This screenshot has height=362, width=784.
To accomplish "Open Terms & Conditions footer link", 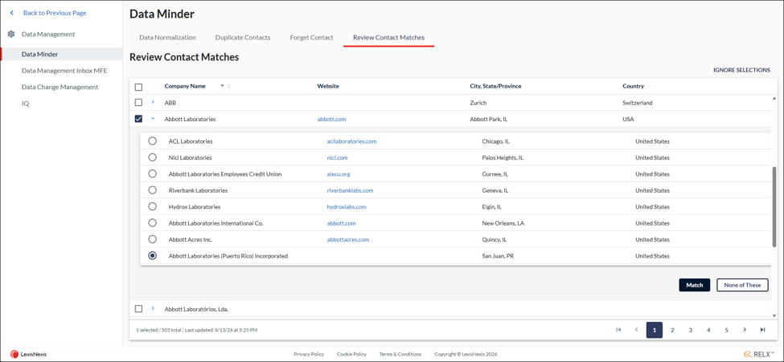I will 400,354.
